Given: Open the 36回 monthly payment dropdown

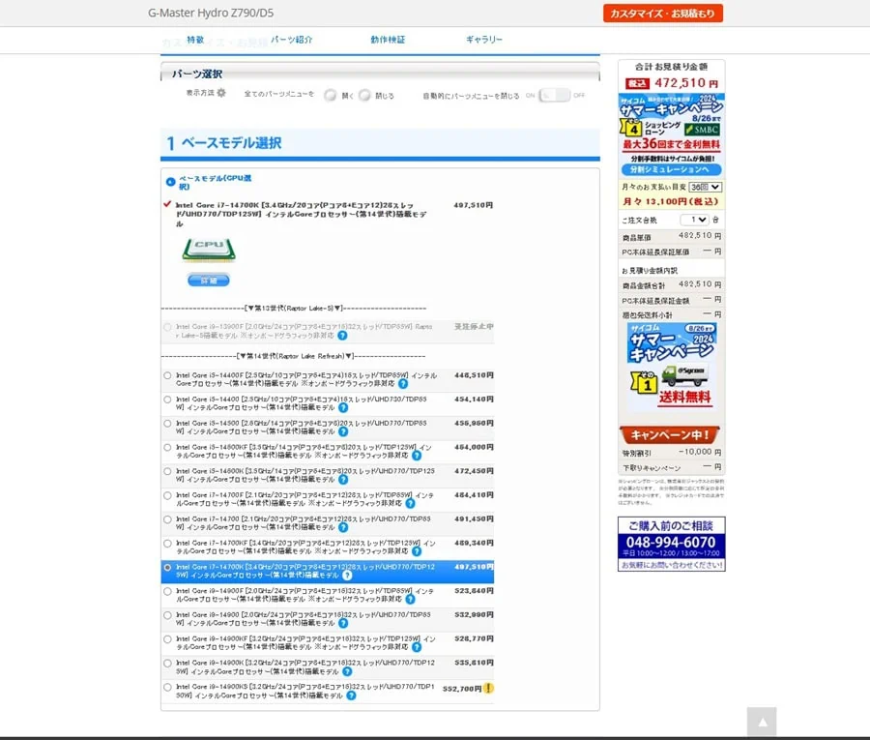Looking at the screenshot, I should (705, 187).
